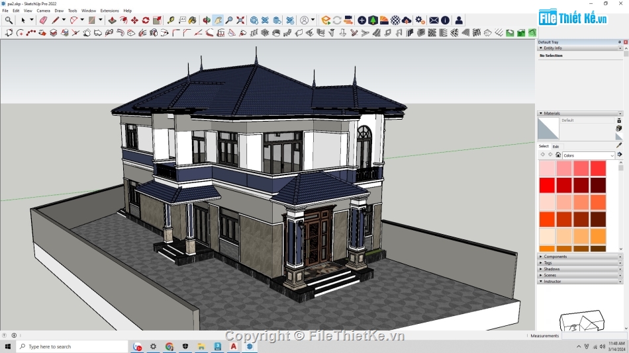Screen dimensions: 629x353
Task: Open the Colors material library dropdown
Action: point(588,155)
